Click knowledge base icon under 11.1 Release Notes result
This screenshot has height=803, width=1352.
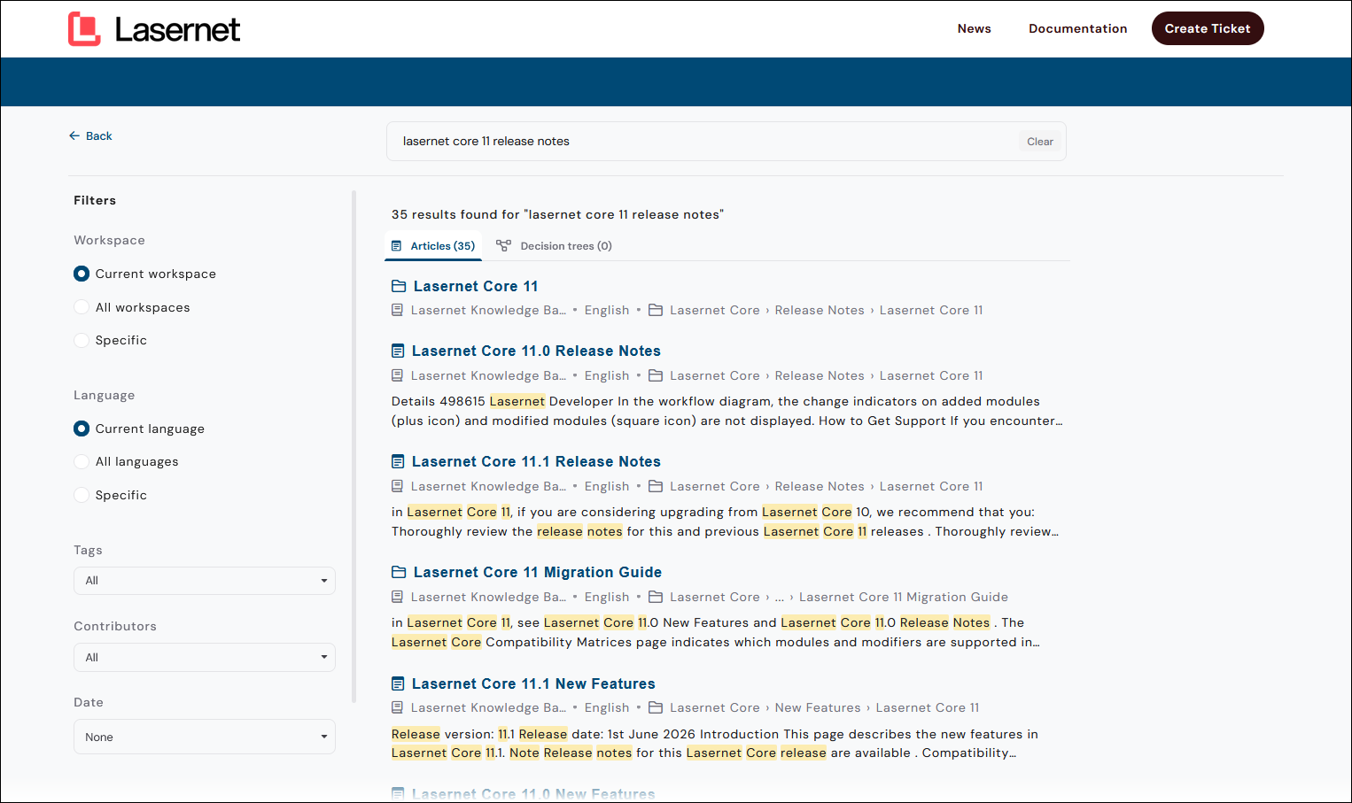[397, 487]
